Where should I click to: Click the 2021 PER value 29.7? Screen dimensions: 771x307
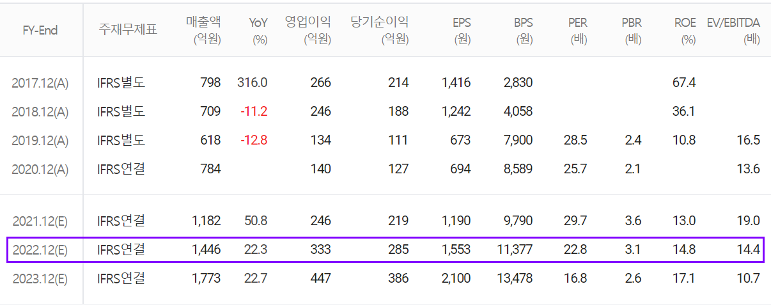[575, 221]
